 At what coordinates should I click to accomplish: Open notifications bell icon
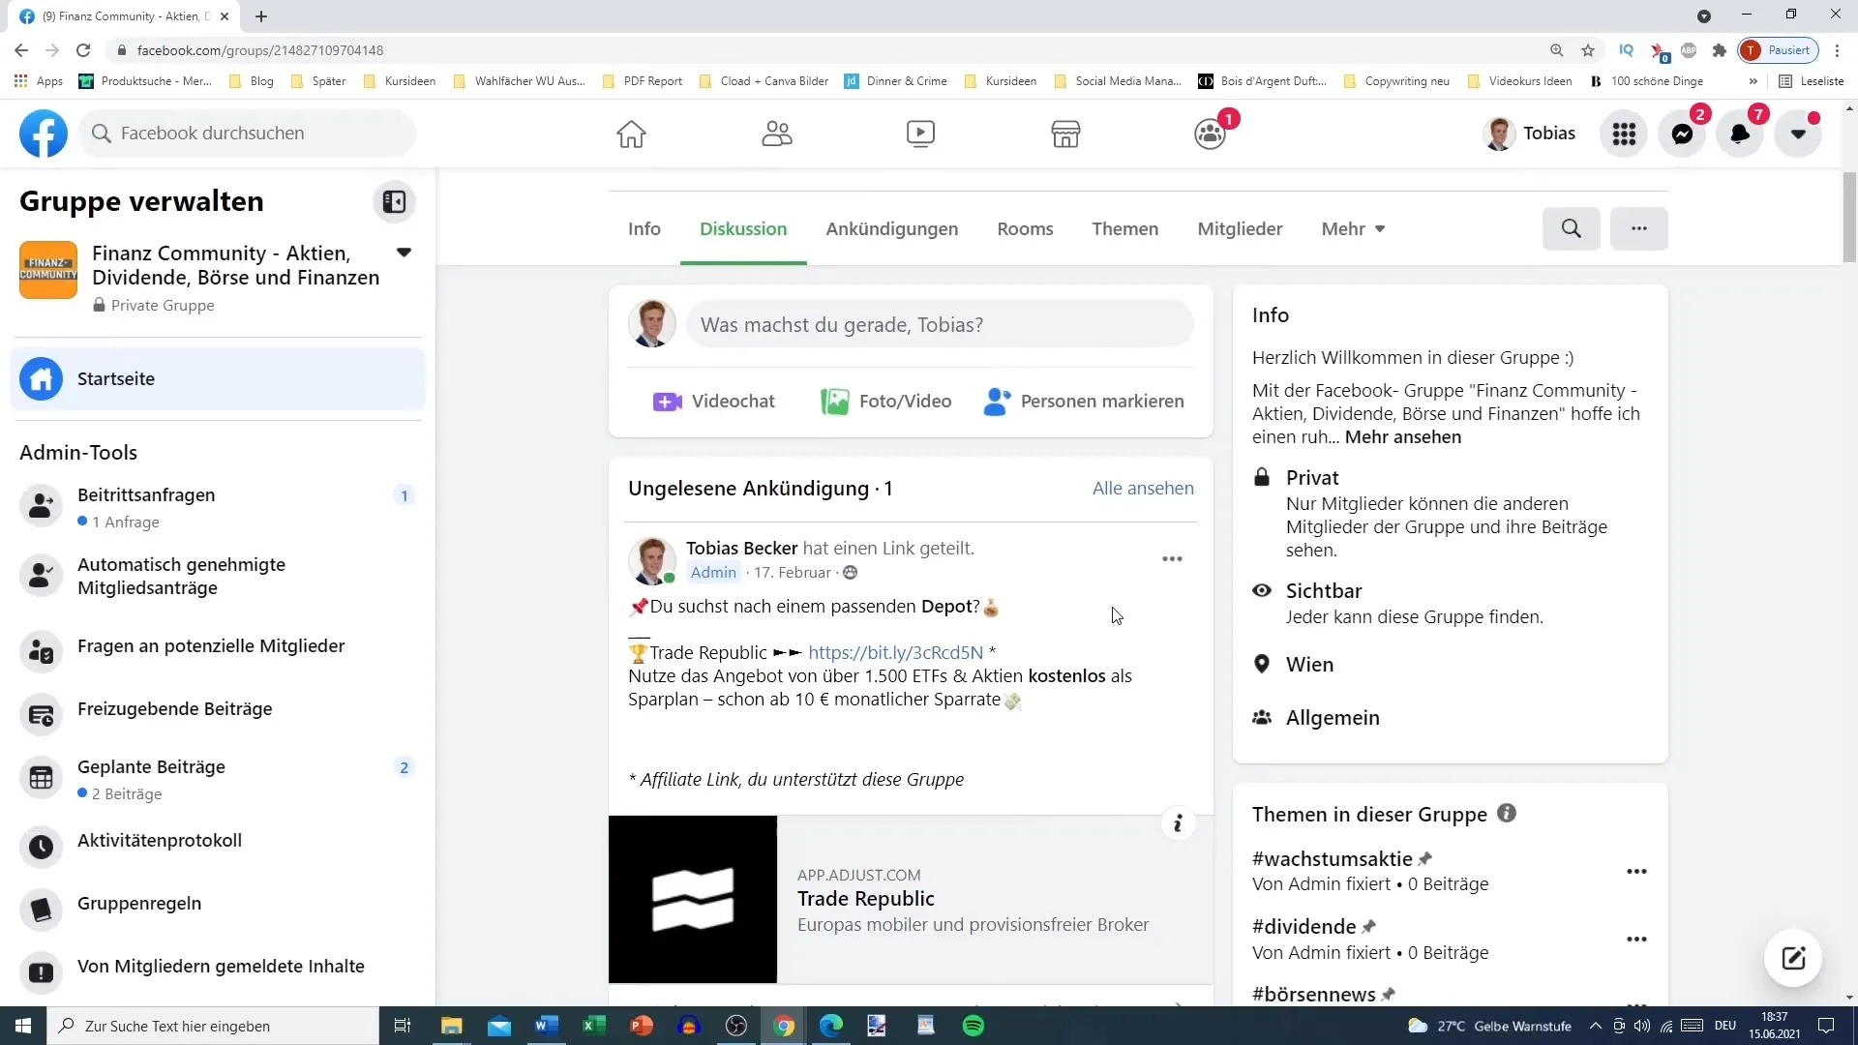click(x=1740, y=134)
